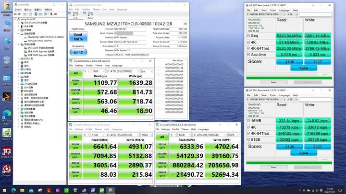The image size is (346, 194).
Task: Open the Tools menu in top AS SSD Benchmark
Action: click(273, 11)
